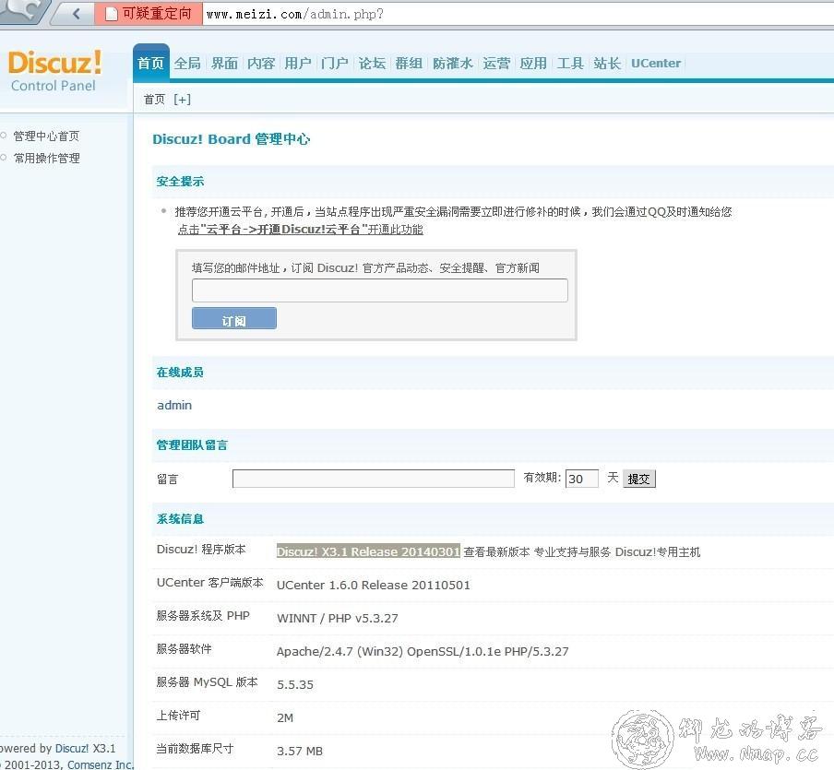Image resolution: width=834 pixels, height=770 pixels.
Task: Open the 应用 tab
Action: [533, 64]
